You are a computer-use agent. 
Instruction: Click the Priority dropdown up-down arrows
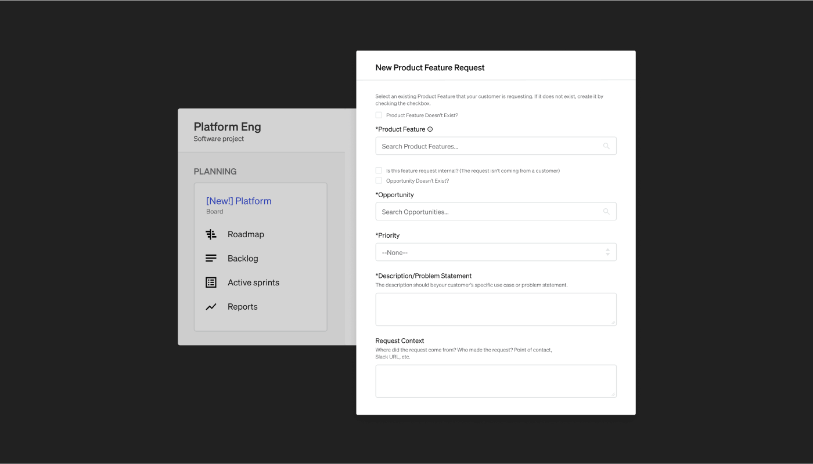point(607,252)
